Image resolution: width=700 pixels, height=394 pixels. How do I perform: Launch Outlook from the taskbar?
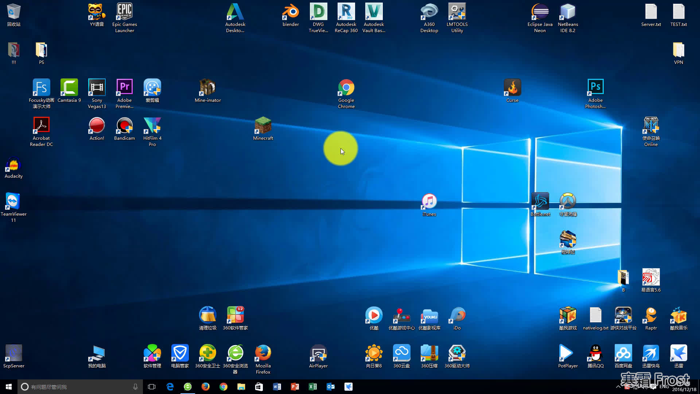(x=330, y=387)
